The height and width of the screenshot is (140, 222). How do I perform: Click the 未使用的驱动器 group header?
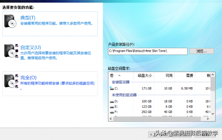(124, 95)
